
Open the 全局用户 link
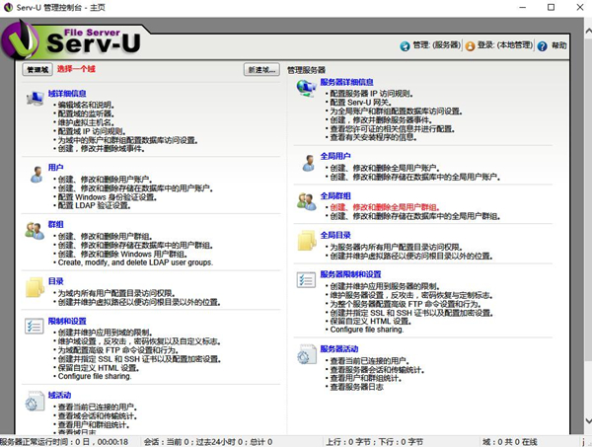tap(335, 156)
